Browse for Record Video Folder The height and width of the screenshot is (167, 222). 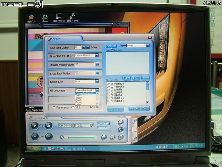coord(97,64)
